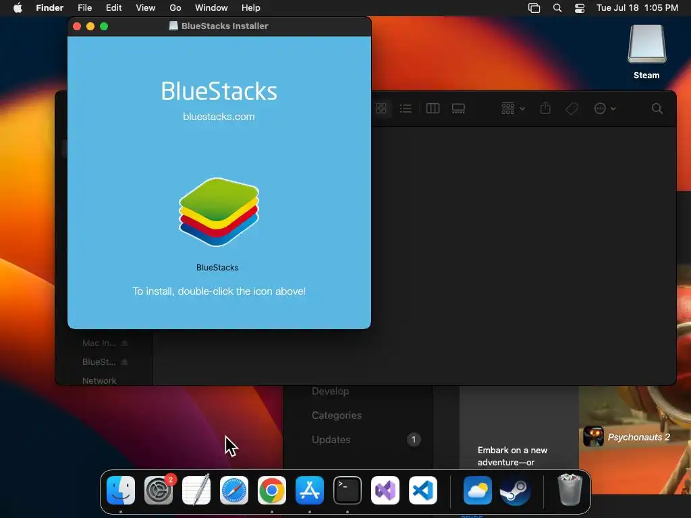Click the BlueStacks app icon in installer
Viewport: 691px width, 518px height.
pos(219,212)
